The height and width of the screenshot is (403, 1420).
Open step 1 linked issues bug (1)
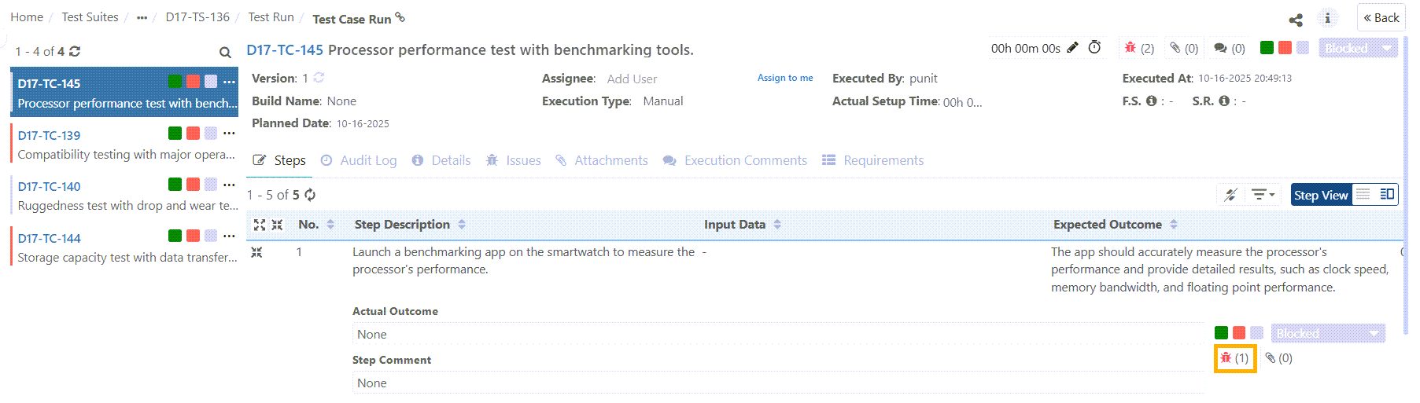click(1235, 358)
